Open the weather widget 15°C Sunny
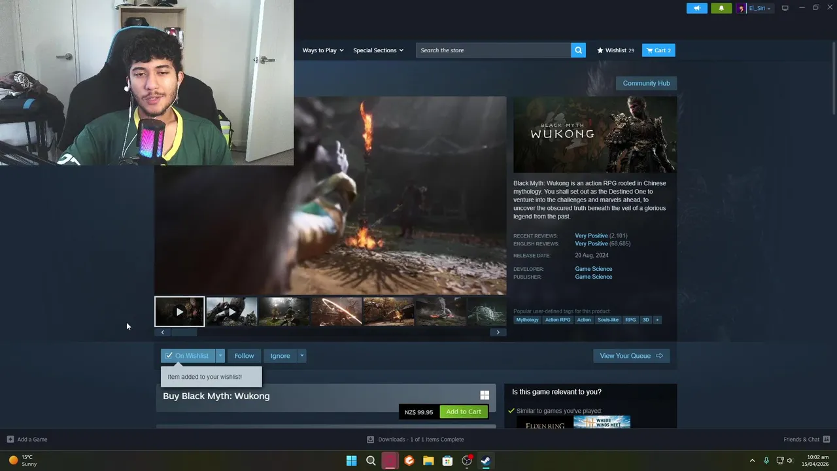Viewport: 837px width, 471px height. pyautogui.click(x=23, y=461)
